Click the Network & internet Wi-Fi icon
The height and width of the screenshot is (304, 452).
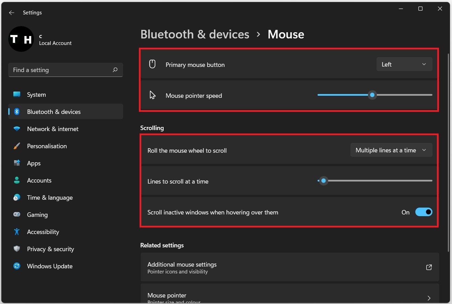17,129
